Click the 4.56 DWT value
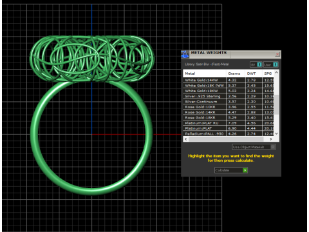 coord(251,123)
